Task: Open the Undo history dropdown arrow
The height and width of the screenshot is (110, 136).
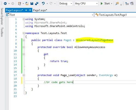Action: click(x=47, y=4)
